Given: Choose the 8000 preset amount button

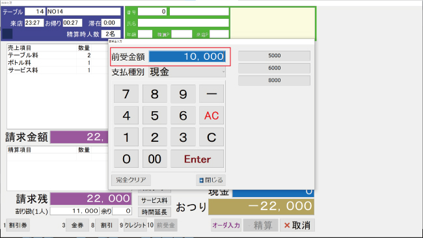Looking at the screenshot, I should click(274, 81).
